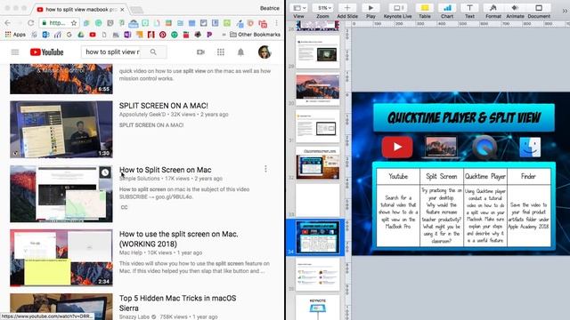Image resolution: width=570 pixels, height=320 pixels.
Task: Toggle the Format inspector in Keynote
Action: pos(493,11)
